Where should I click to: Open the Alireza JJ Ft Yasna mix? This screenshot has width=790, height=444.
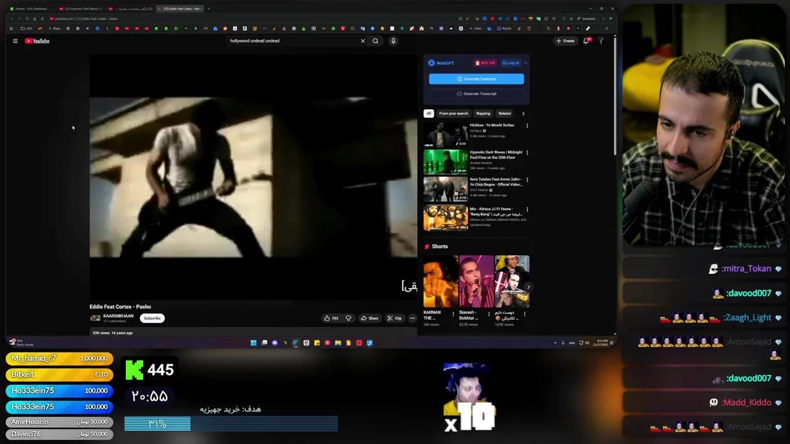tap(445, 218)
